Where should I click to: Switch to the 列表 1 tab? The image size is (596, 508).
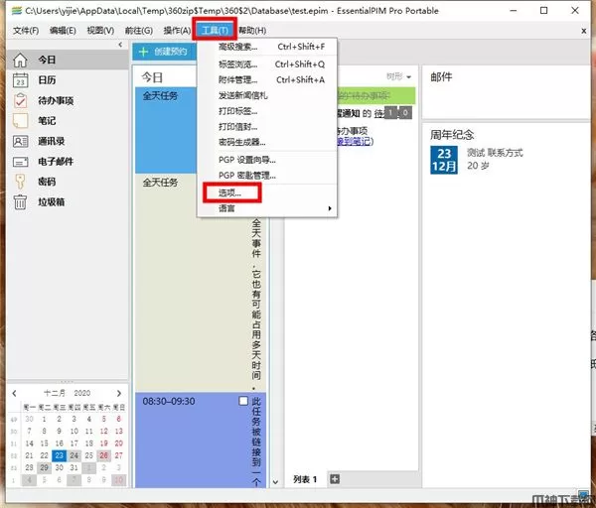point(305,479)
